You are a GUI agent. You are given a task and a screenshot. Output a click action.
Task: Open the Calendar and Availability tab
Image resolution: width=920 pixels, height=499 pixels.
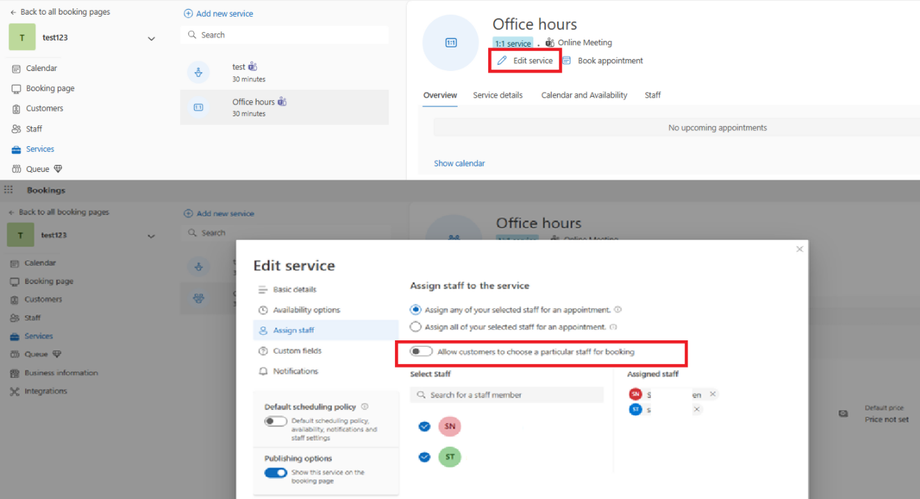(x=584, y=95)
